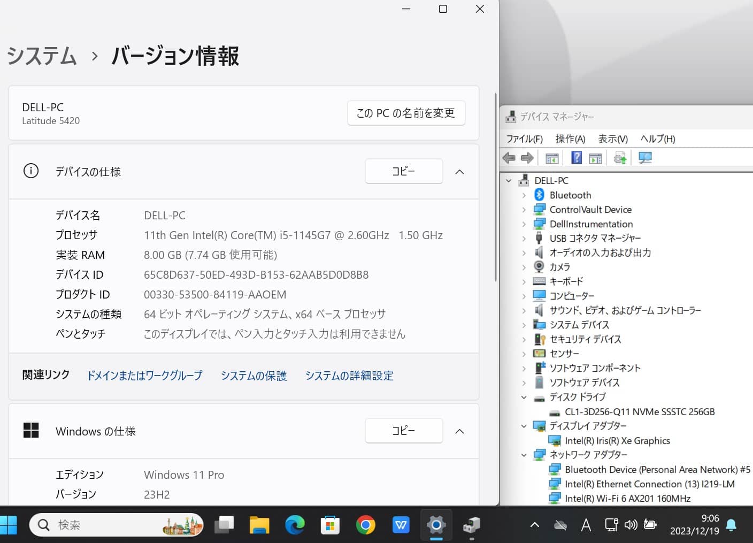Select the カメラ webcam icon
Viewport: 753px width, 543px height.
539,266
